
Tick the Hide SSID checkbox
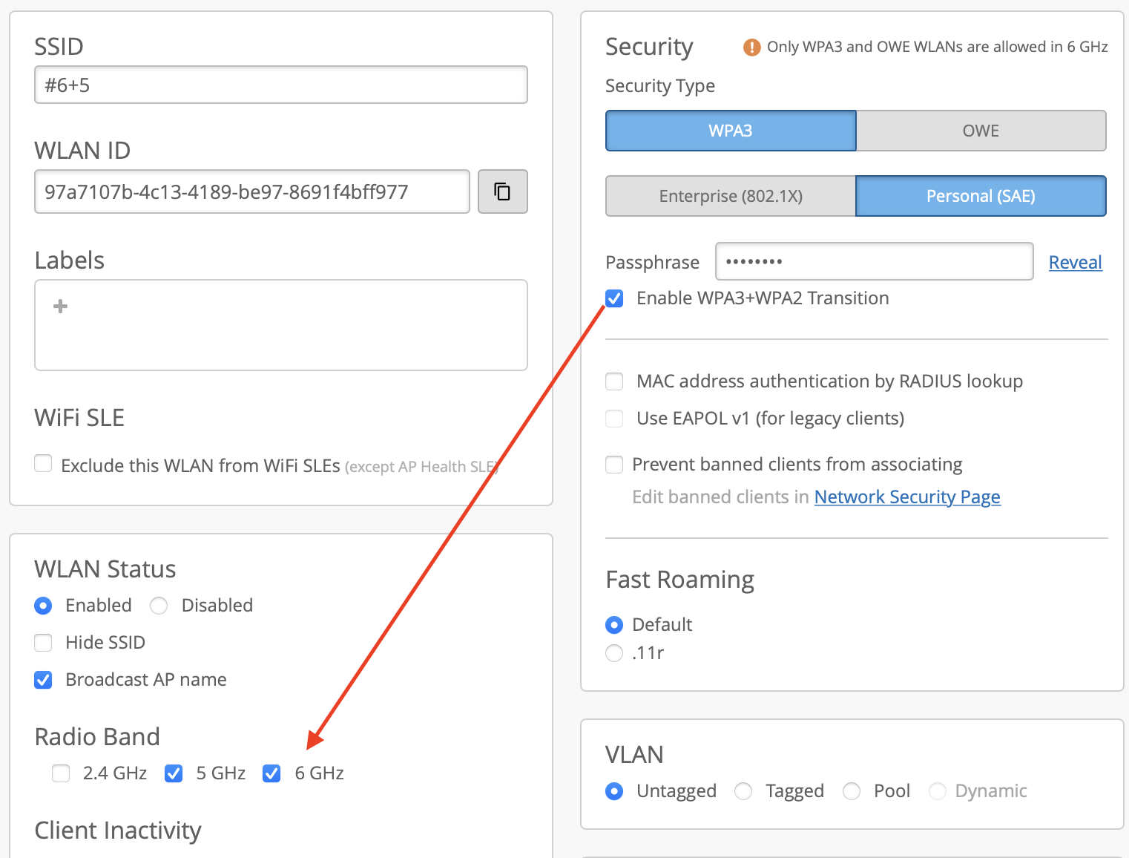click(44, 643)
